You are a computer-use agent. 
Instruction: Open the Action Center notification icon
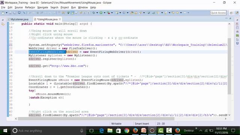[x=233, y=130]
